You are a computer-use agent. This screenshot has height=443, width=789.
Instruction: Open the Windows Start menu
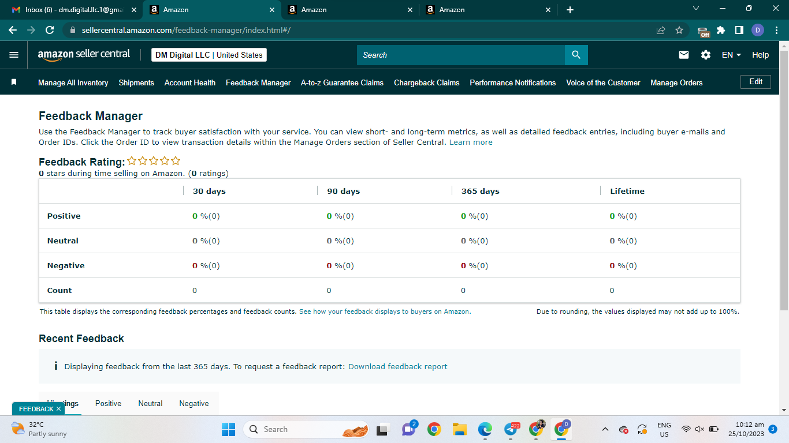point(229,429)
